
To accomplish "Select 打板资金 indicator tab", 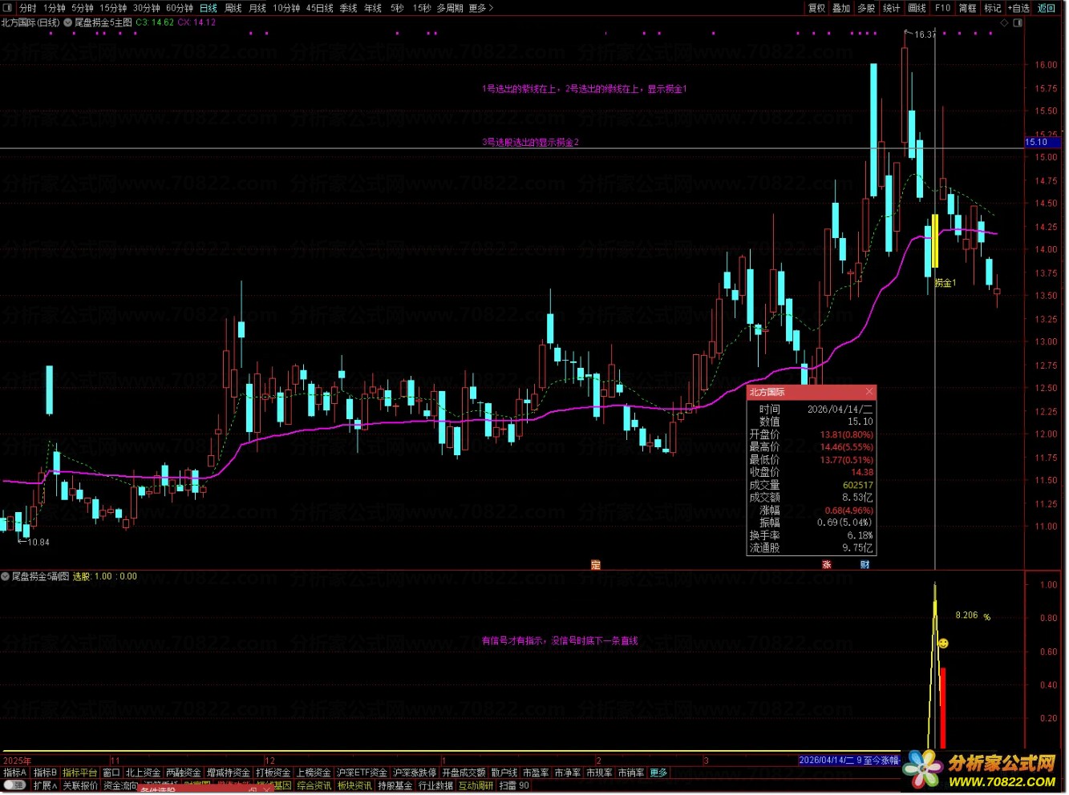I will [x=274, y=773].
